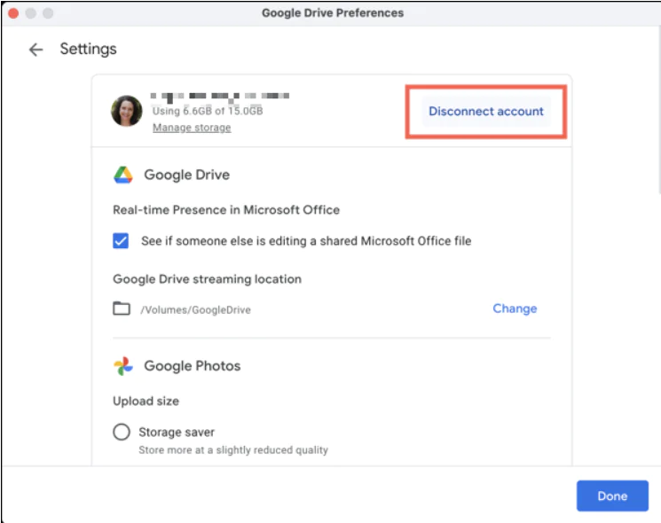Click the Real-time Presence in Microsoft Office heading
Screen dimensions: 661x523
tap(226, 210)
